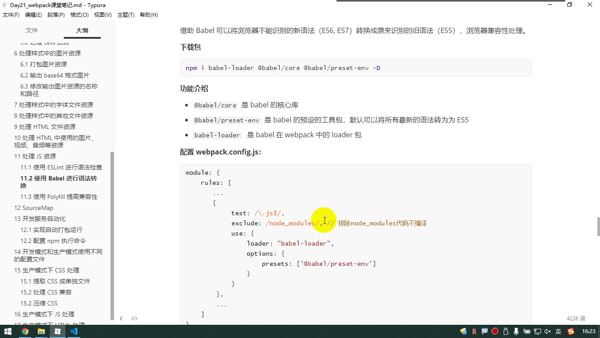600x338 pixels.
Task: Open the 文件(F) menu
Action: click(11, 15)
